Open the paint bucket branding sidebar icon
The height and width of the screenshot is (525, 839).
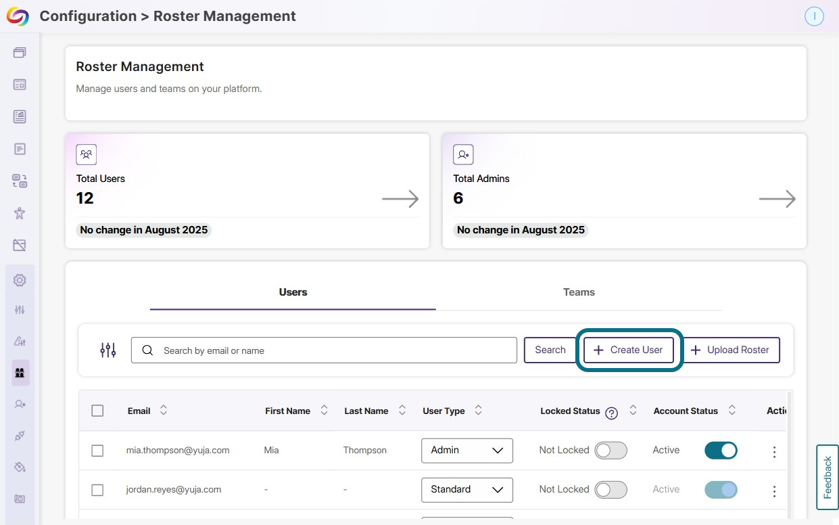(20, 467)
